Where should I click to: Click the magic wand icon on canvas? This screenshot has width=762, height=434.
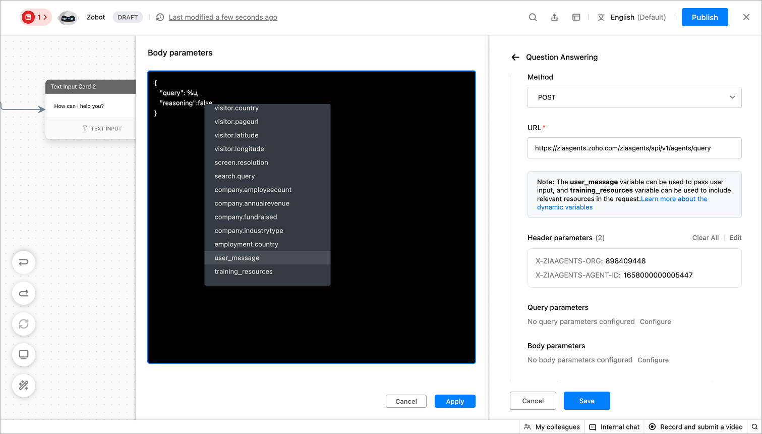click(x=24, y=386)
